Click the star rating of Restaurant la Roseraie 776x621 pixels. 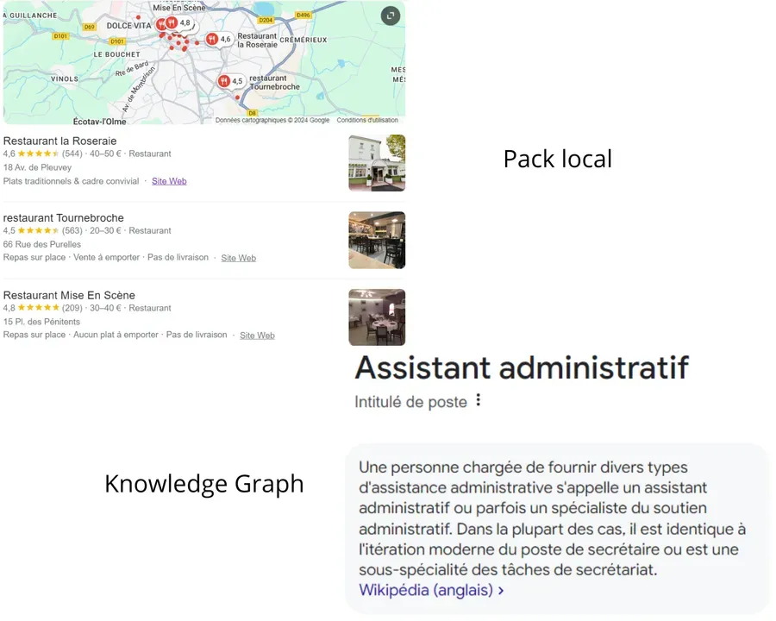tap(38, 154)
